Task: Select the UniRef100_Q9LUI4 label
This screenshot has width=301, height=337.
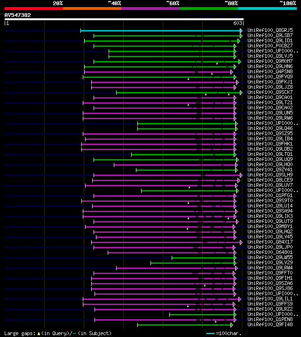Action: (270, 206)
